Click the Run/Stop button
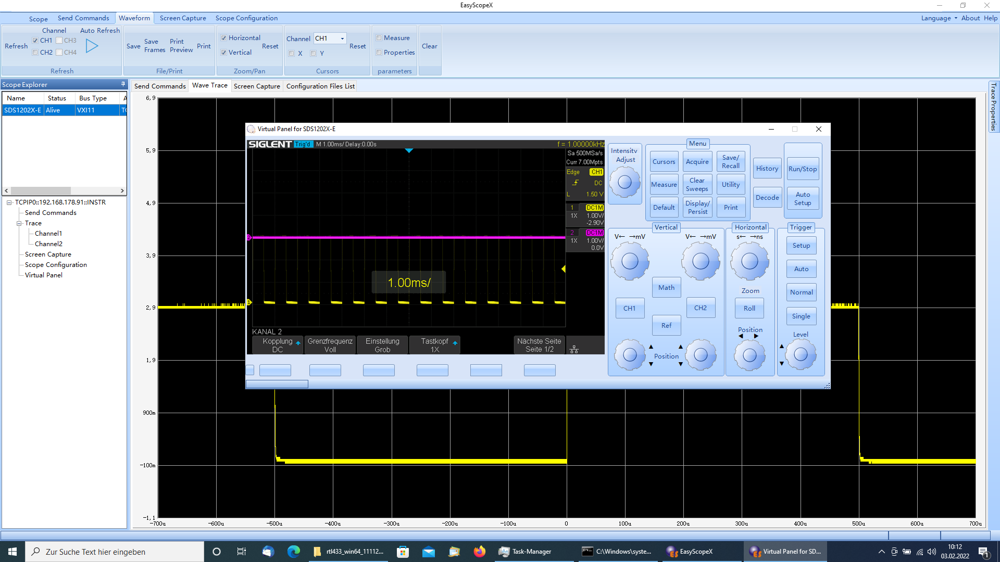This screenshot has width=1000, height=562. tap(803, 169)
